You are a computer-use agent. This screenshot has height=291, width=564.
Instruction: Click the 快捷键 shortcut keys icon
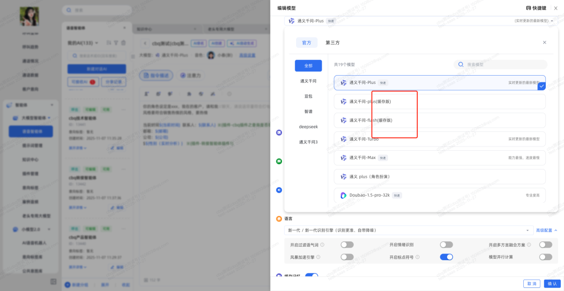coord(528,8)
